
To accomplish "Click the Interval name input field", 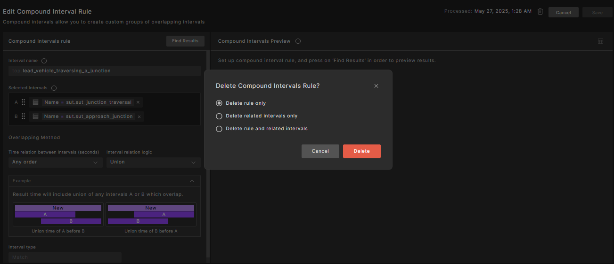I will [x=105, y=71].
